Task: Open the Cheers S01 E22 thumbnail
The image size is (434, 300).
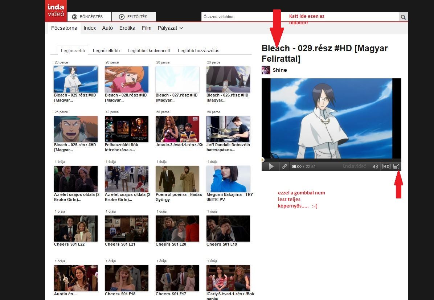Action: (x=76, y=229)
